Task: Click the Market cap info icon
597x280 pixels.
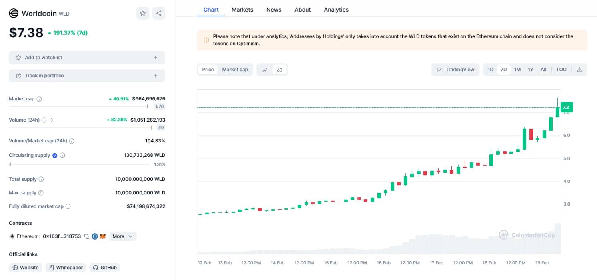Action: tap(39, 99)
